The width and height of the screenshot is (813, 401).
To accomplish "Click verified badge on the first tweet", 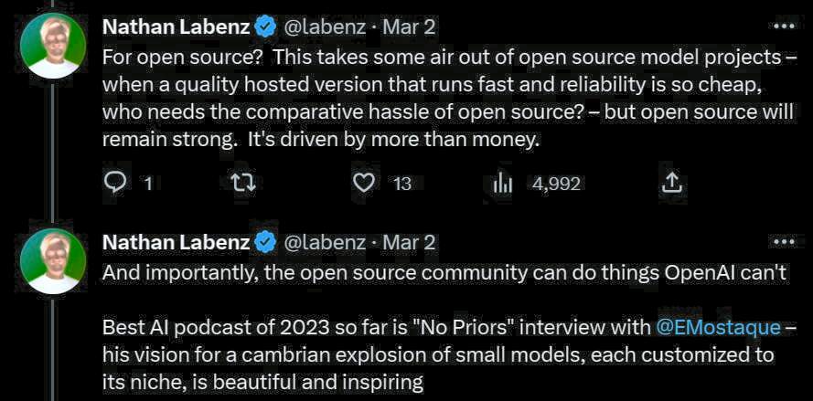I will [x=266, y=26].
